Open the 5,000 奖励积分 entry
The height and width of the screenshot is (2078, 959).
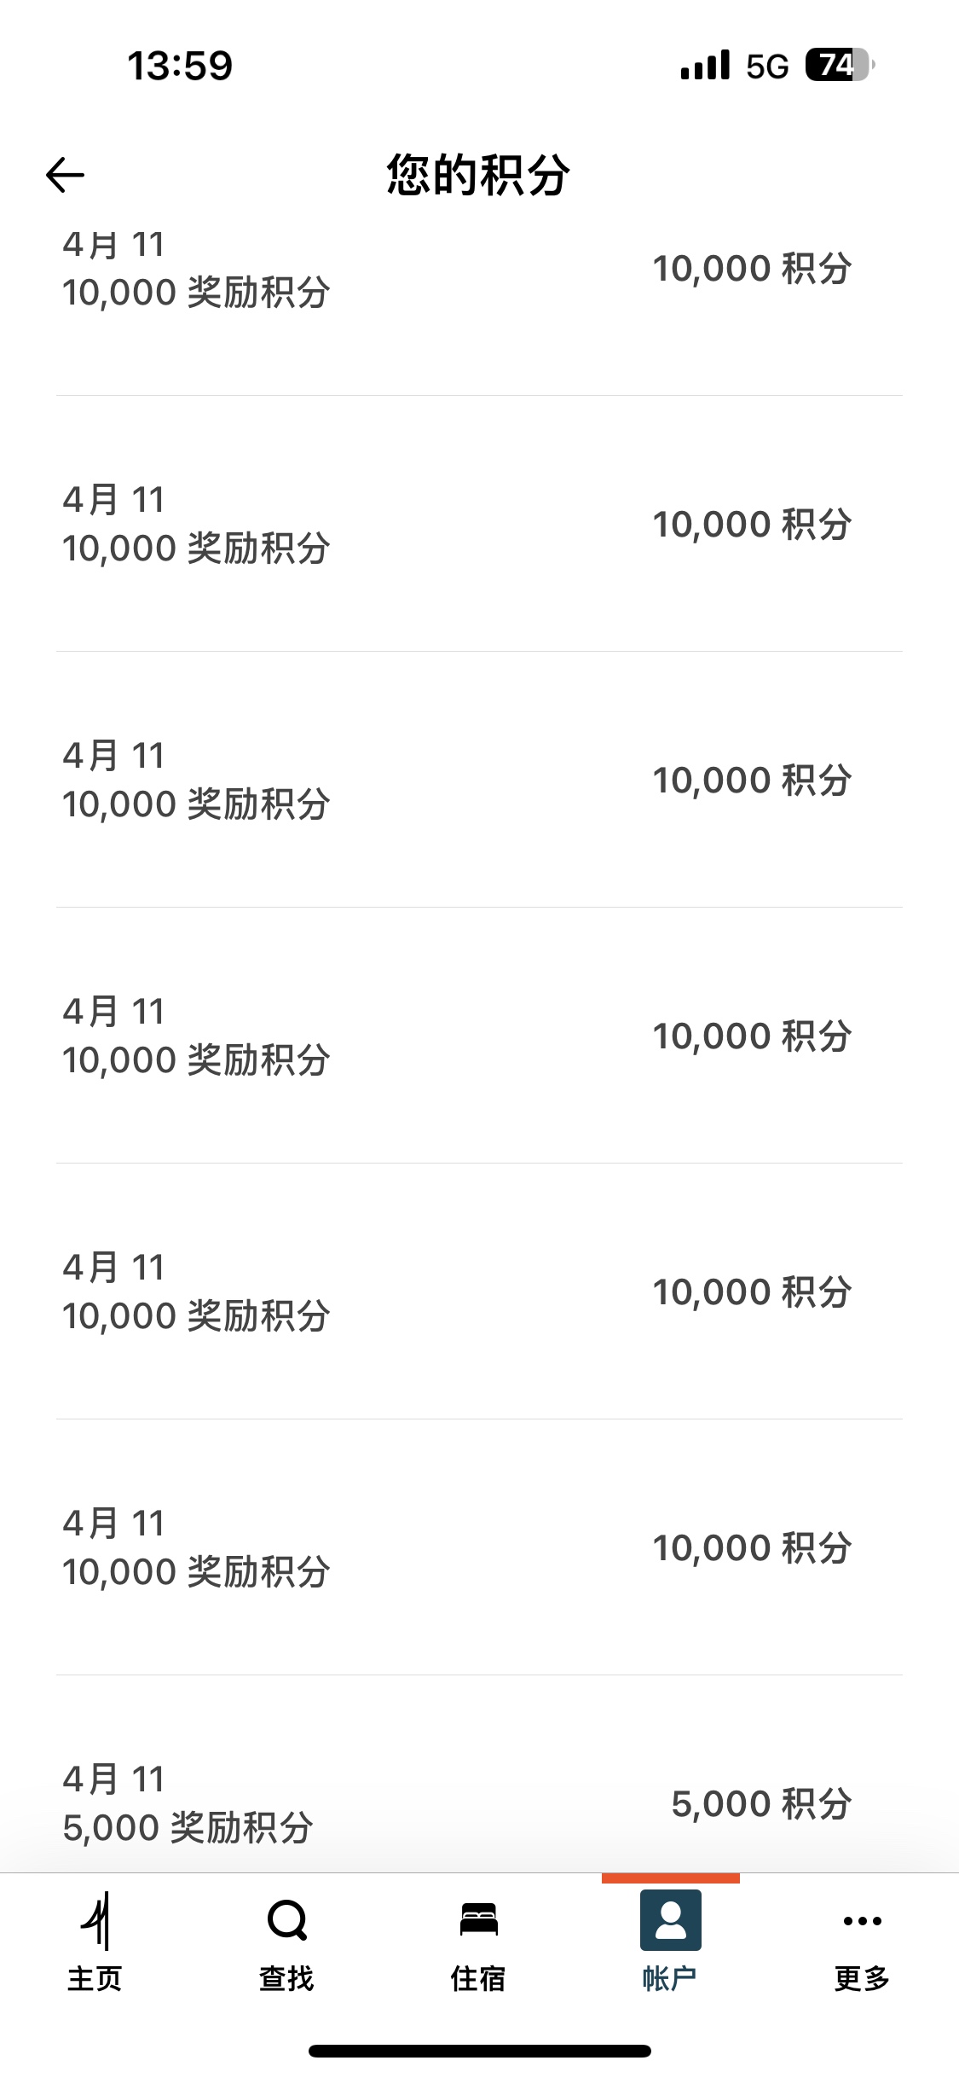click(x=479, y=1802)
